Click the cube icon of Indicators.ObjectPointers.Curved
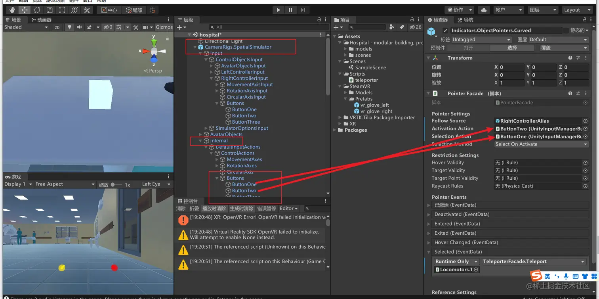Screen dimensions: 599x299 click(431, 31)
